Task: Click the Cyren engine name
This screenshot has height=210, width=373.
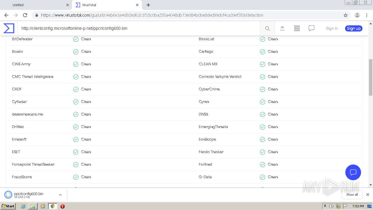Action: click(x=204, y=102)
